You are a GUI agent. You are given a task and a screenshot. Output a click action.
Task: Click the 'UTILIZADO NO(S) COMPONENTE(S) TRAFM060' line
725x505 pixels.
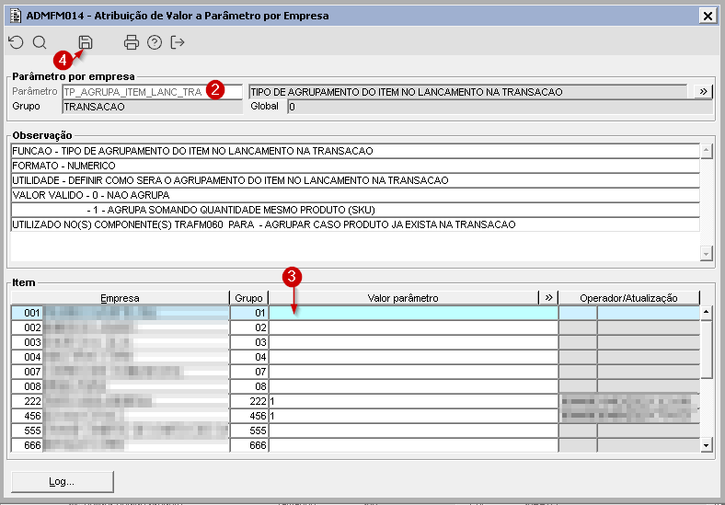[355, 224]
